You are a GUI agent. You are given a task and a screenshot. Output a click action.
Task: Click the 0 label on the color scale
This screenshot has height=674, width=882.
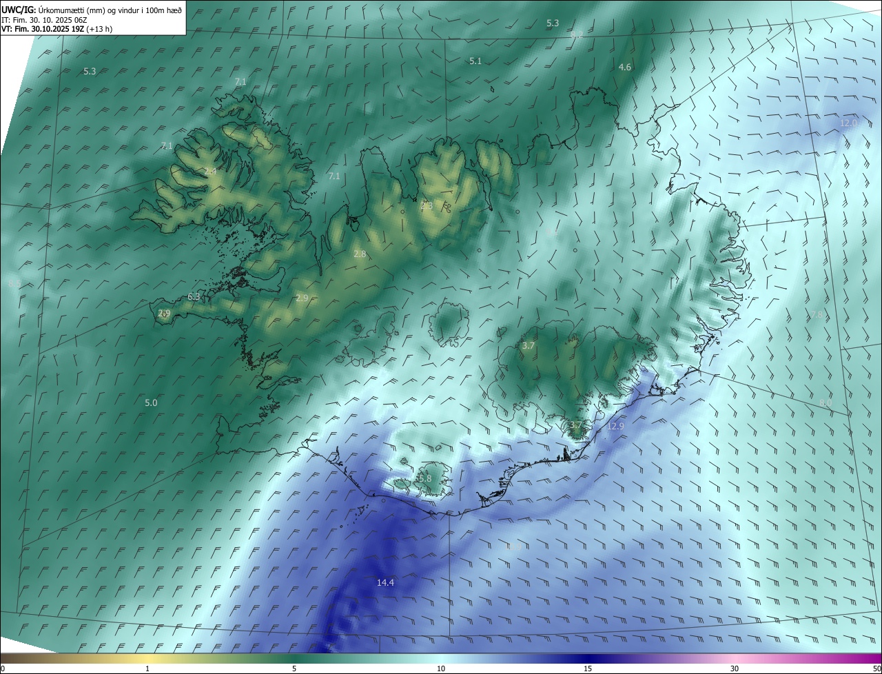coord(3,668)
